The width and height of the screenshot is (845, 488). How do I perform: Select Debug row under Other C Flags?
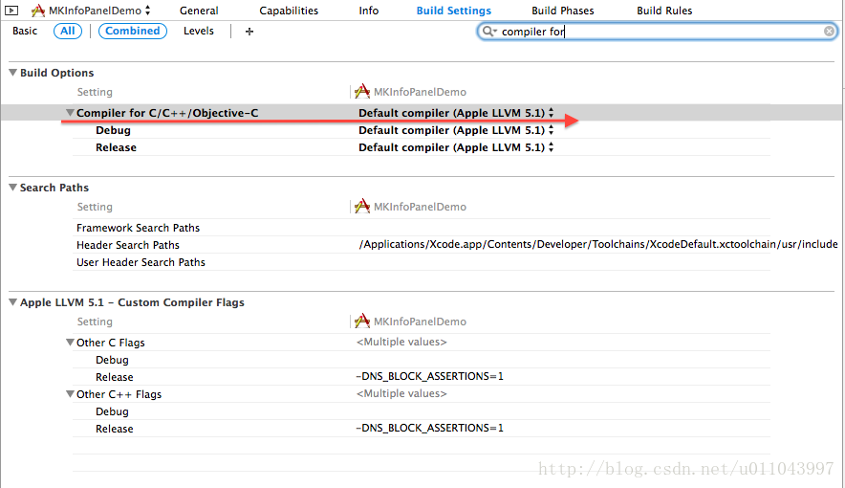422,360
